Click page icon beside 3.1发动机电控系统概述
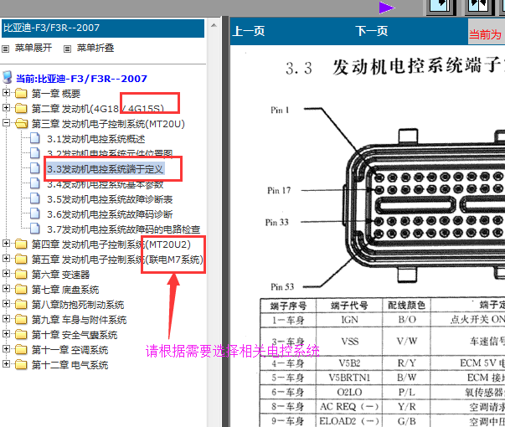The width and height of the screenshot is (505, 427). pos(35,138)
